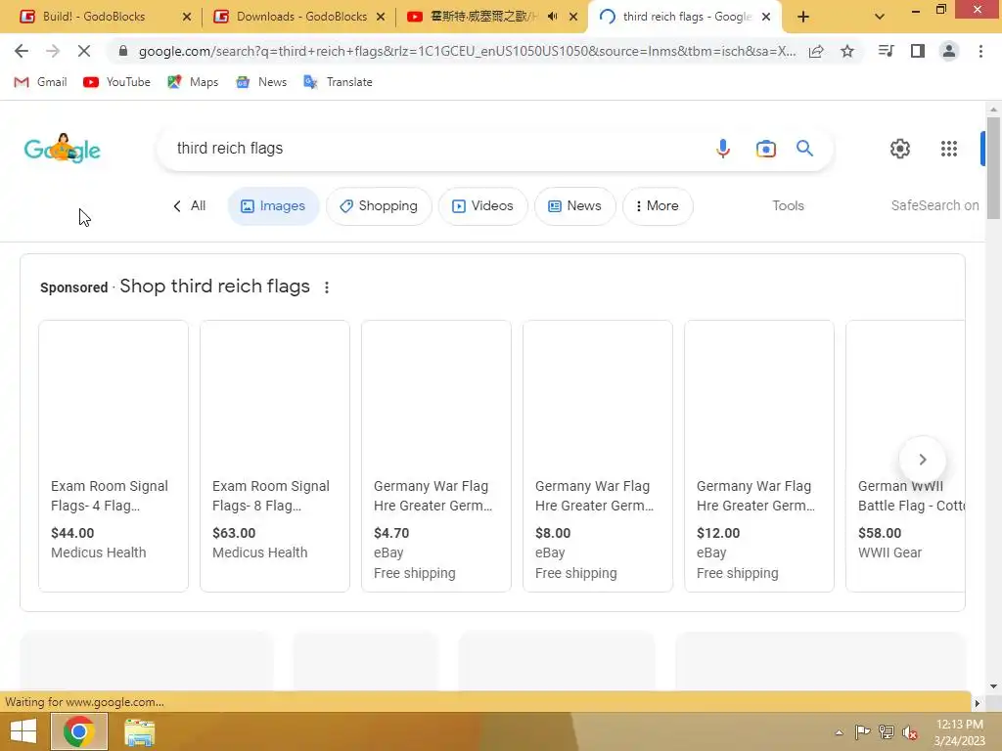
Task: Open Translate bookmark
Action: [338, 82]
